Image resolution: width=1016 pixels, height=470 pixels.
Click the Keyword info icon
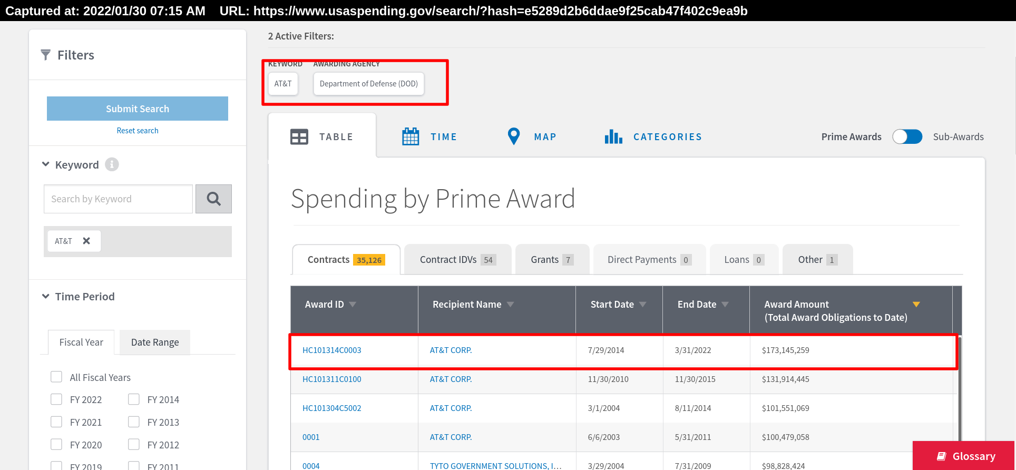[112, 164]
